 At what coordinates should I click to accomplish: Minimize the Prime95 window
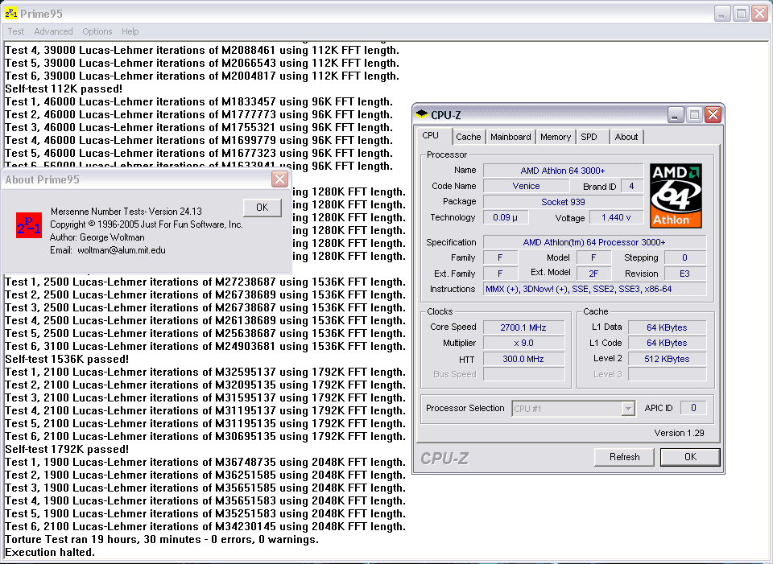721,14
